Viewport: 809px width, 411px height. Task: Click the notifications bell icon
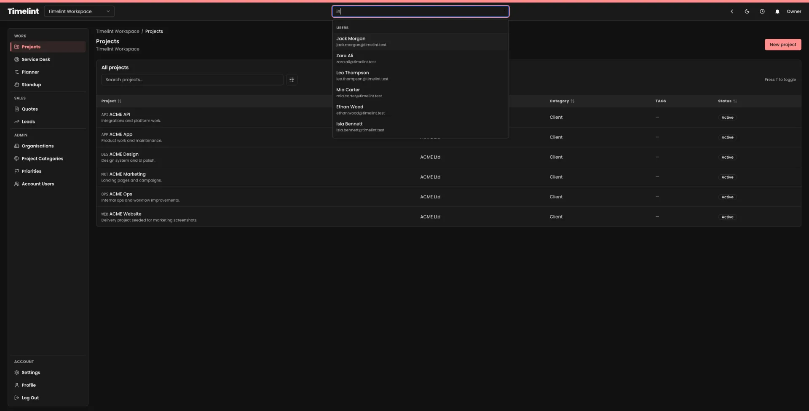point(777,11)
